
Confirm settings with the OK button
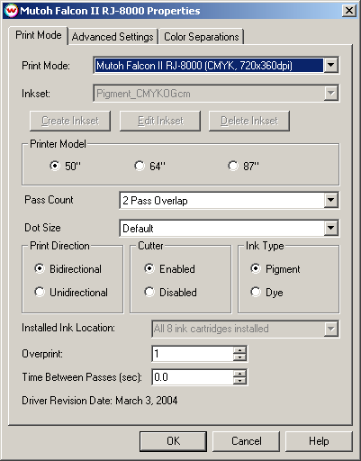173,441
